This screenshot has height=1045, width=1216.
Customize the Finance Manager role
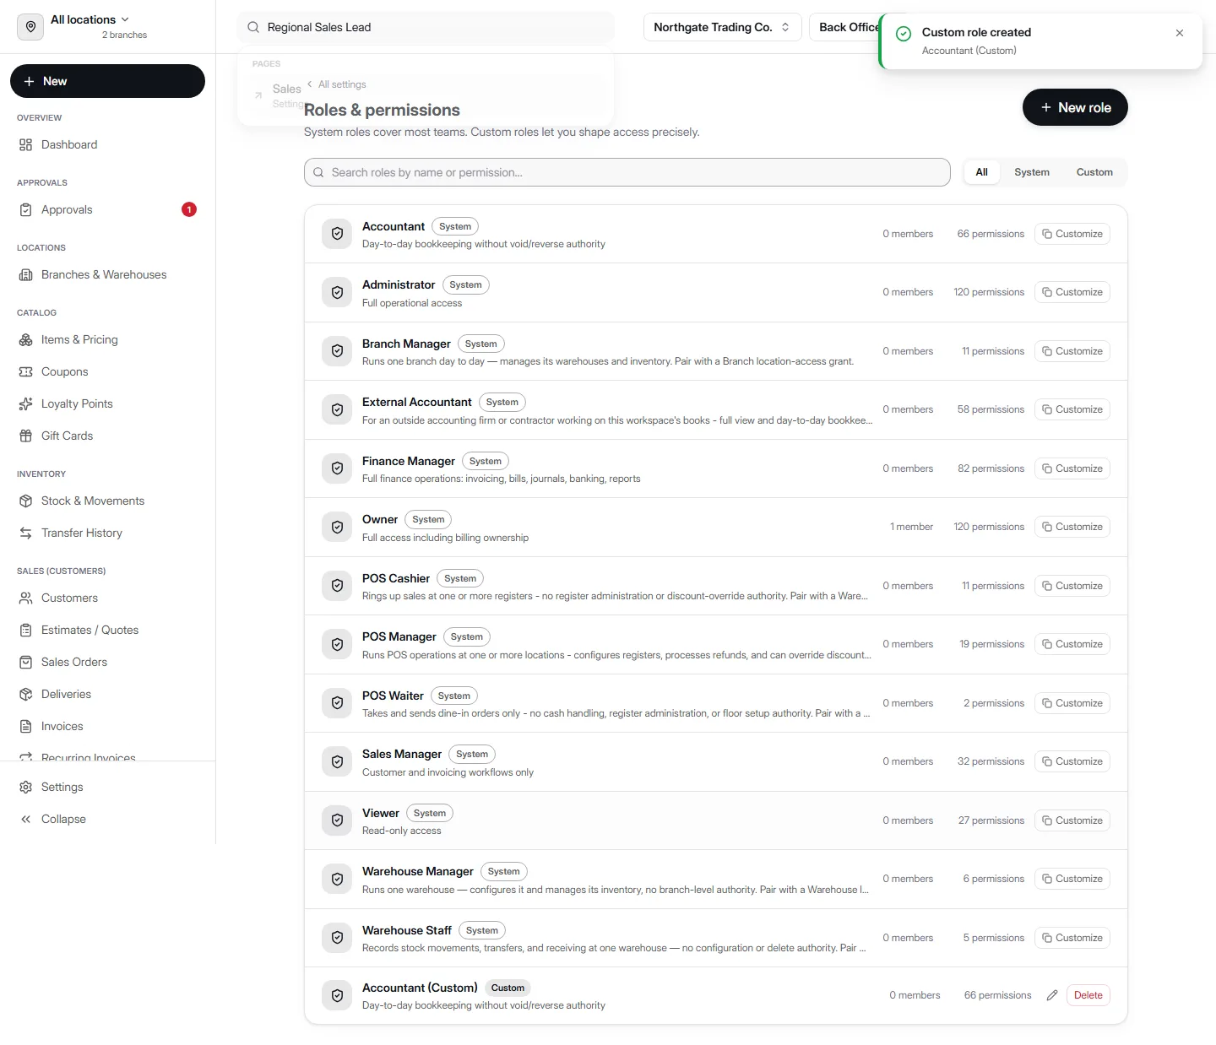[1072, 469]
